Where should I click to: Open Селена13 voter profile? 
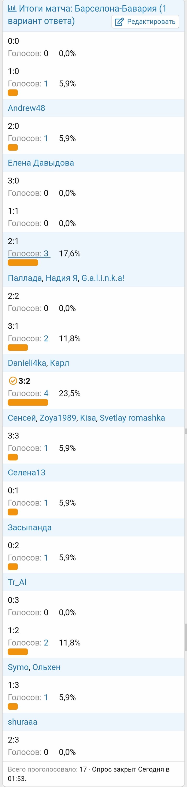pos(26,472)
